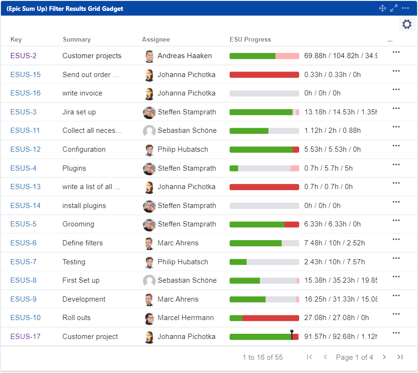
Task: Go to the first page icon
Action: pos(310,357)
